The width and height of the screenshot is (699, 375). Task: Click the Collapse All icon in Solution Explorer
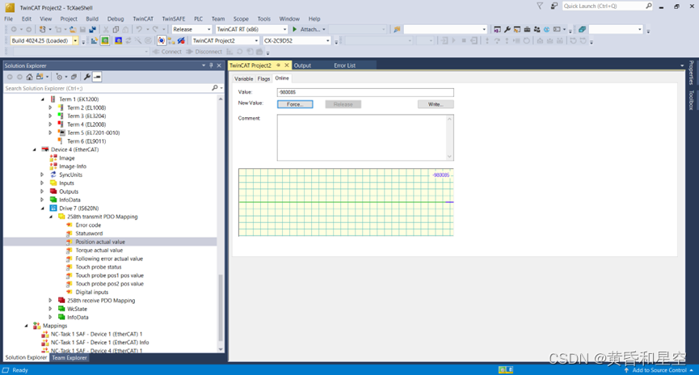[x=74, y=77]
